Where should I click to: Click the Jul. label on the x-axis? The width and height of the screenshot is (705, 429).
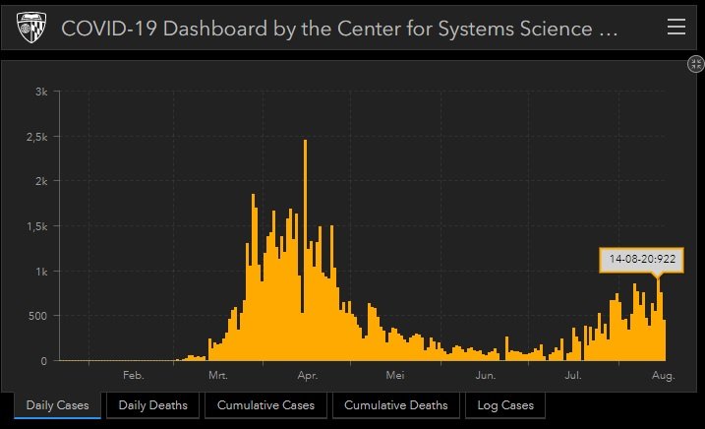[x=573, y=375]
